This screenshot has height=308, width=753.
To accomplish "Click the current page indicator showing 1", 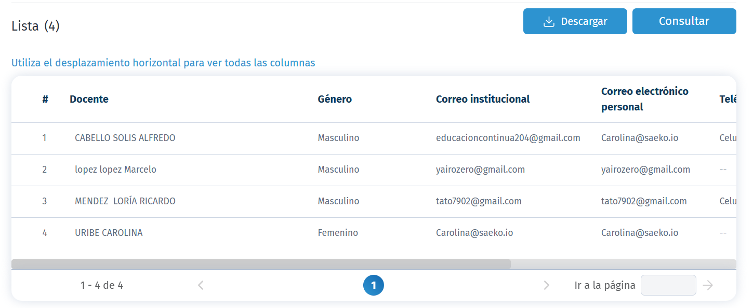I will pos(374,285).
